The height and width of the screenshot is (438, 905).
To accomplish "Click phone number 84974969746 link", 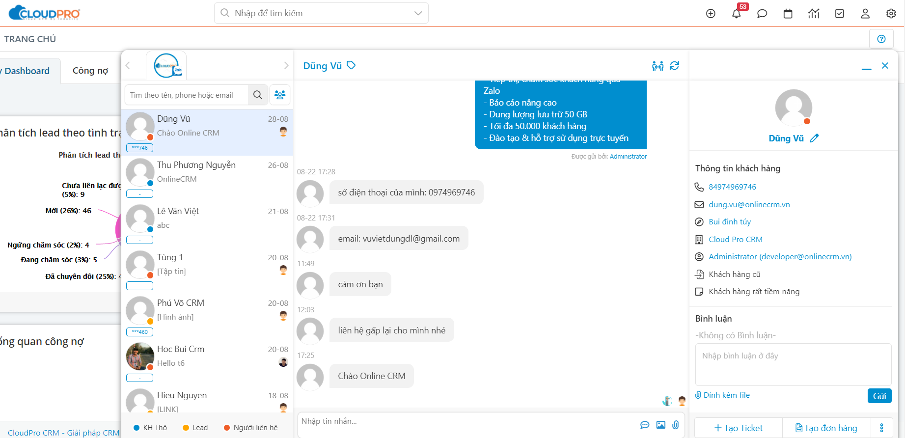I will 732,187.
